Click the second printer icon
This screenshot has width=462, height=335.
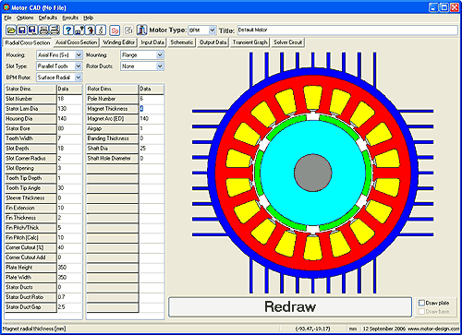(55, 30)
